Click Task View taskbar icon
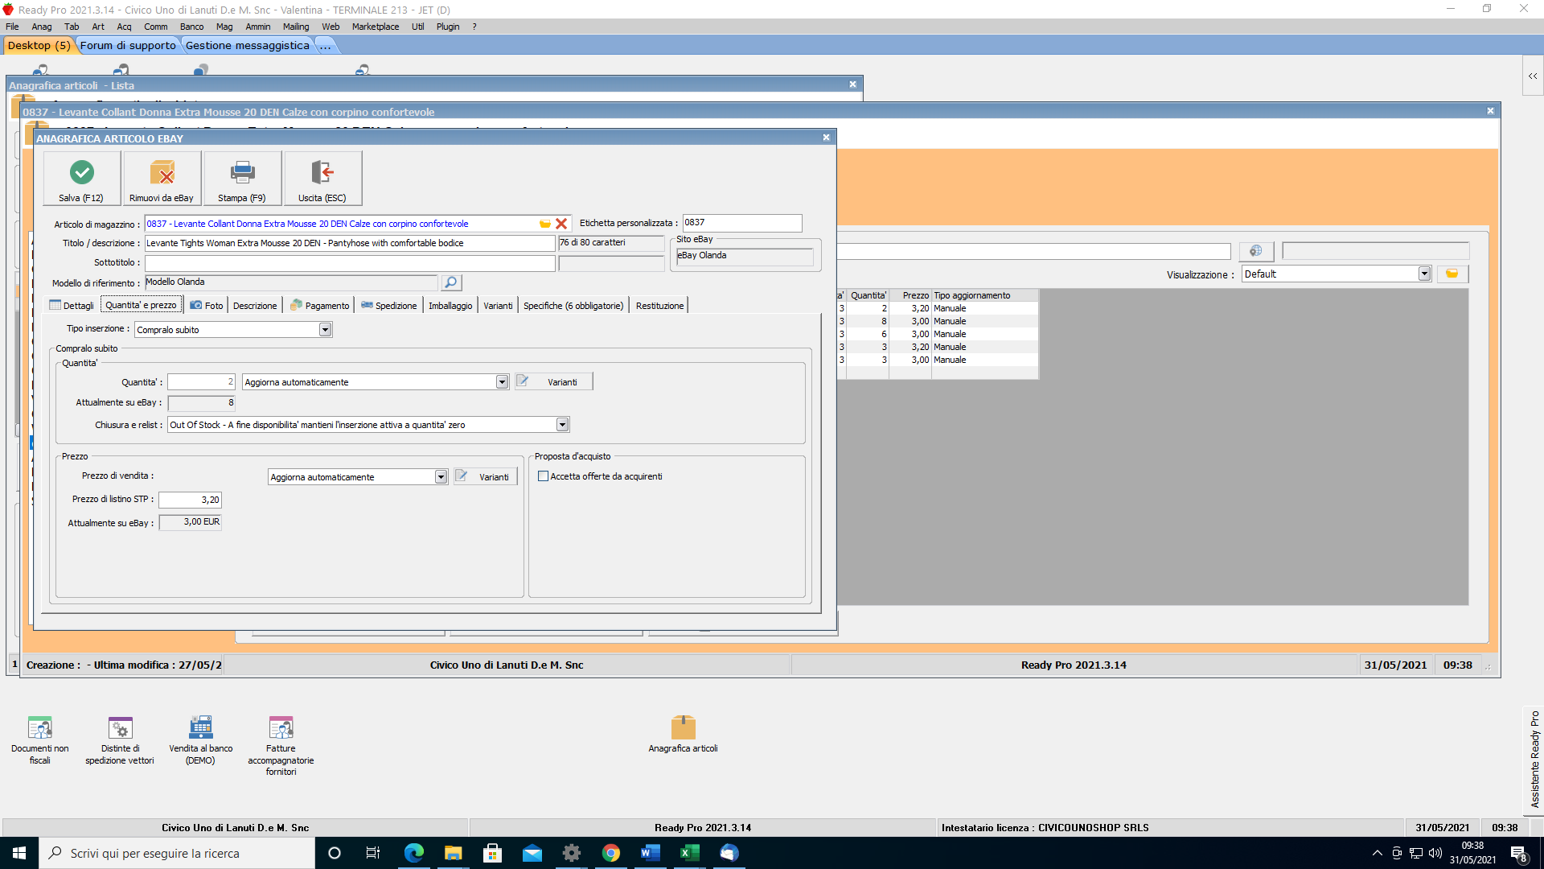 click(372, 853)
